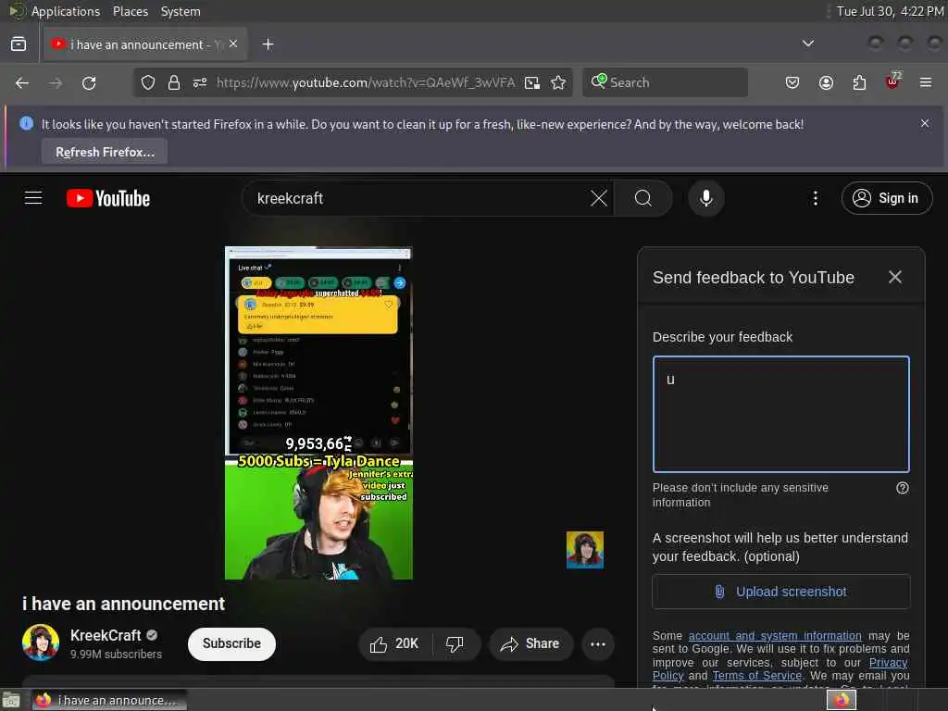Open uBlock Origin extension icon
948x711 pixels.
(892, 81)
